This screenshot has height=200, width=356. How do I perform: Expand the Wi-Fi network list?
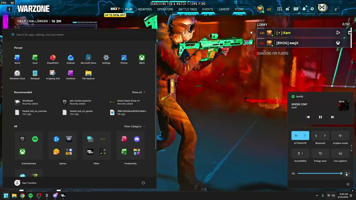pyautogui.click(x=305, y=136)
